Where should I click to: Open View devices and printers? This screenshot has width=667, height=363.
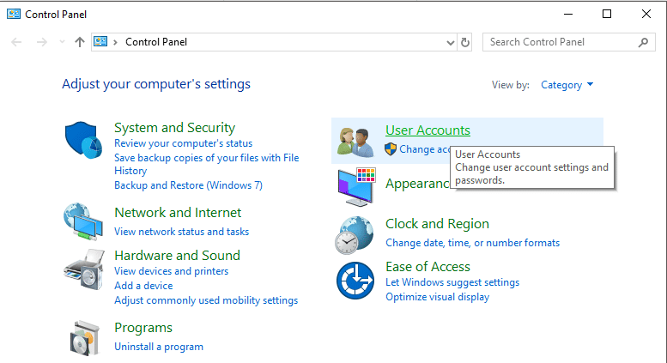(x=171, y=271)
